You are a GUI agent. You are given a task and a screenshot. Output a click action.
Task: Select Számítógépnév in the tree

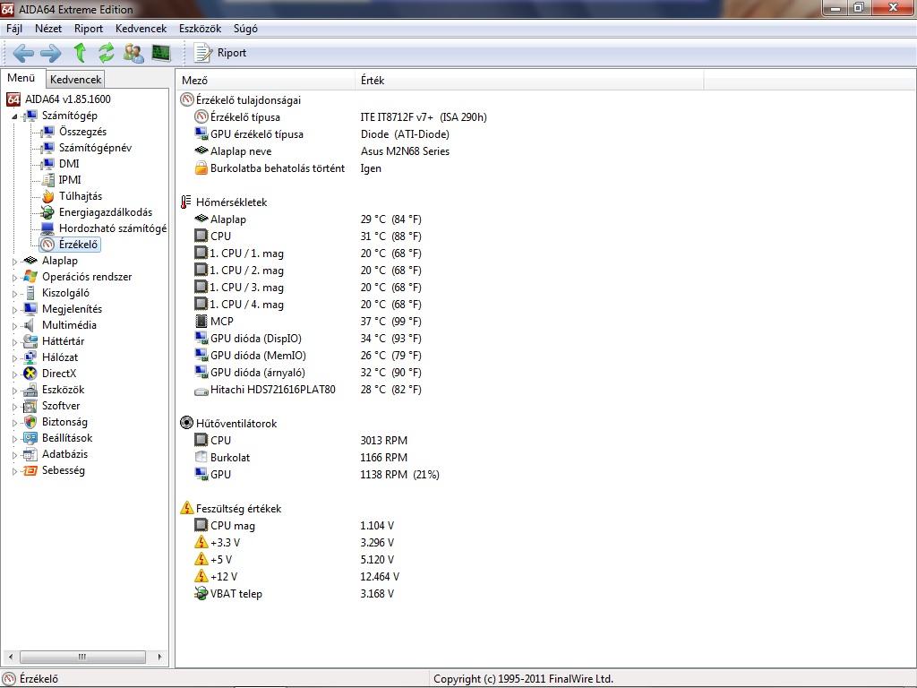point(95,148)
